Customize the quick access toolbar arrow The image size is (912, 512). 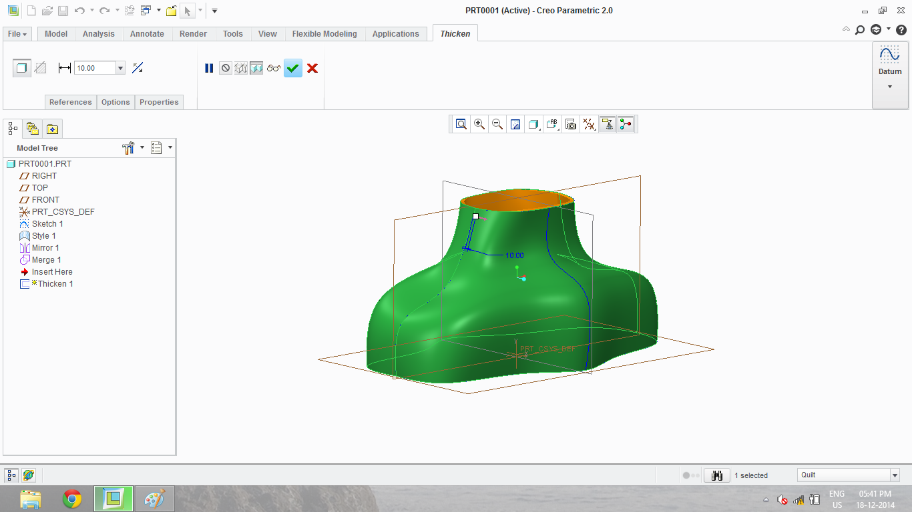pyautogui.click(x=214, y=11)
